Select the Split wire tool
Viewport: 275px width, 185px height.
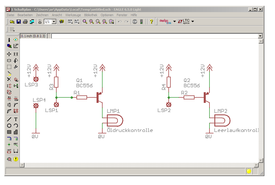(9, 111)
